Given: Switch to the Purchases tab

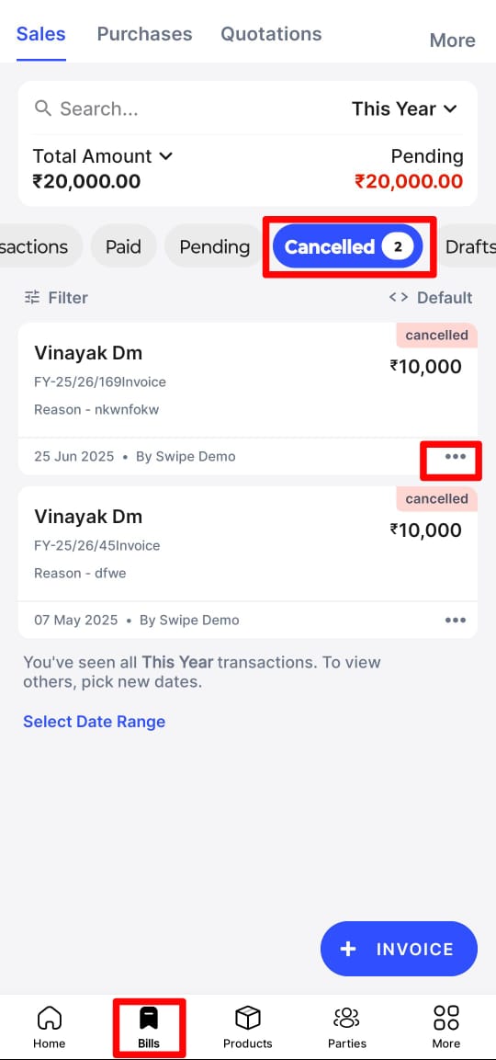Looking at the screenshot, I should click(144, 34).
